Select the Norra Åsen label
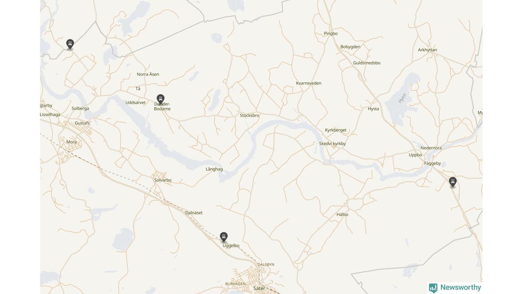 (x=148, y=74)
